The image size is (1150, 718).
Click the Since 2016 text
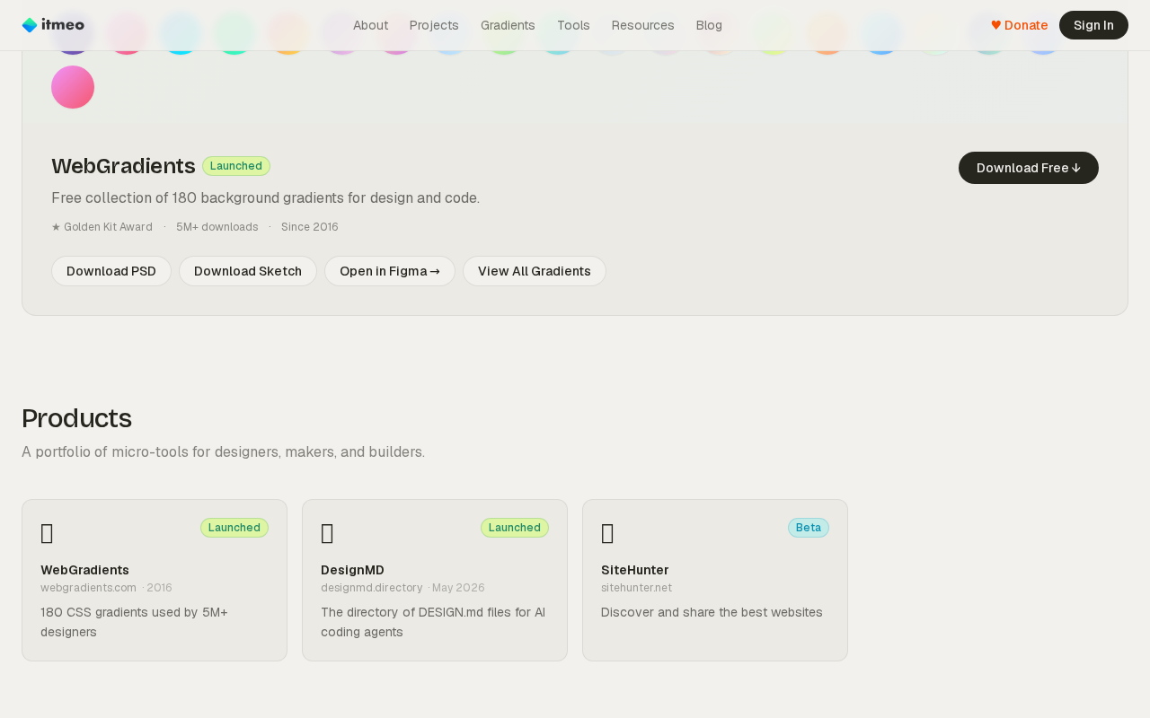click(x=310, y=227)
